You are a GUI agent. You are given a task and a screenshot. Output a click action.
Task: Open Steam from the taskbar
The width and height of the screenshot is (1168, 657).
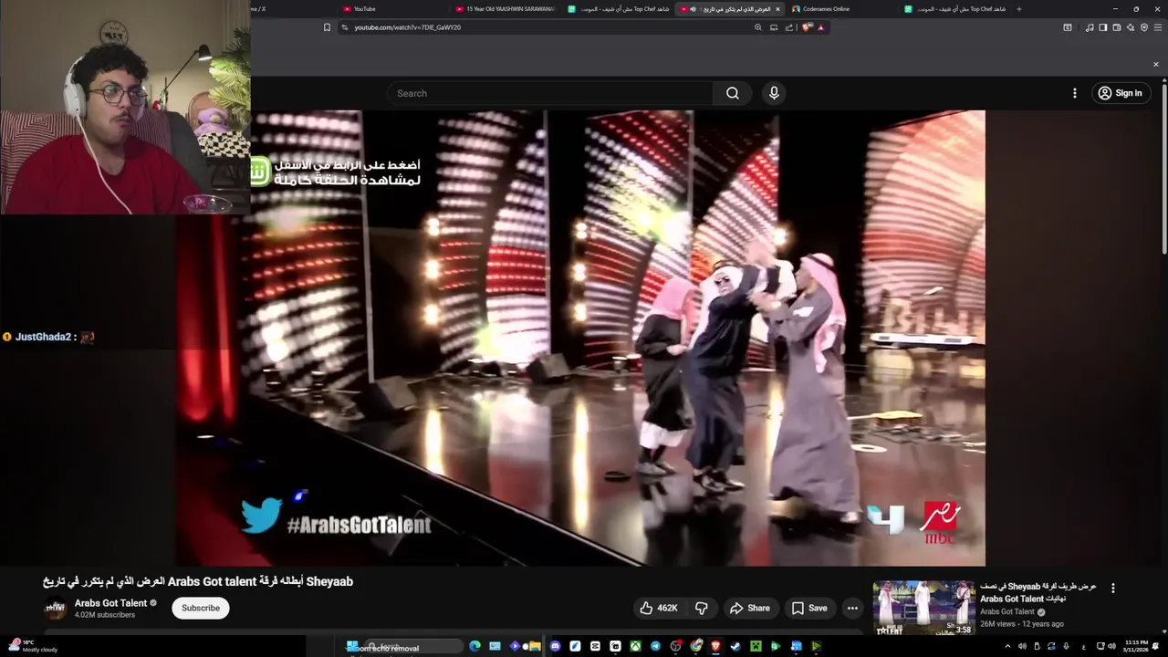point(735,646)
